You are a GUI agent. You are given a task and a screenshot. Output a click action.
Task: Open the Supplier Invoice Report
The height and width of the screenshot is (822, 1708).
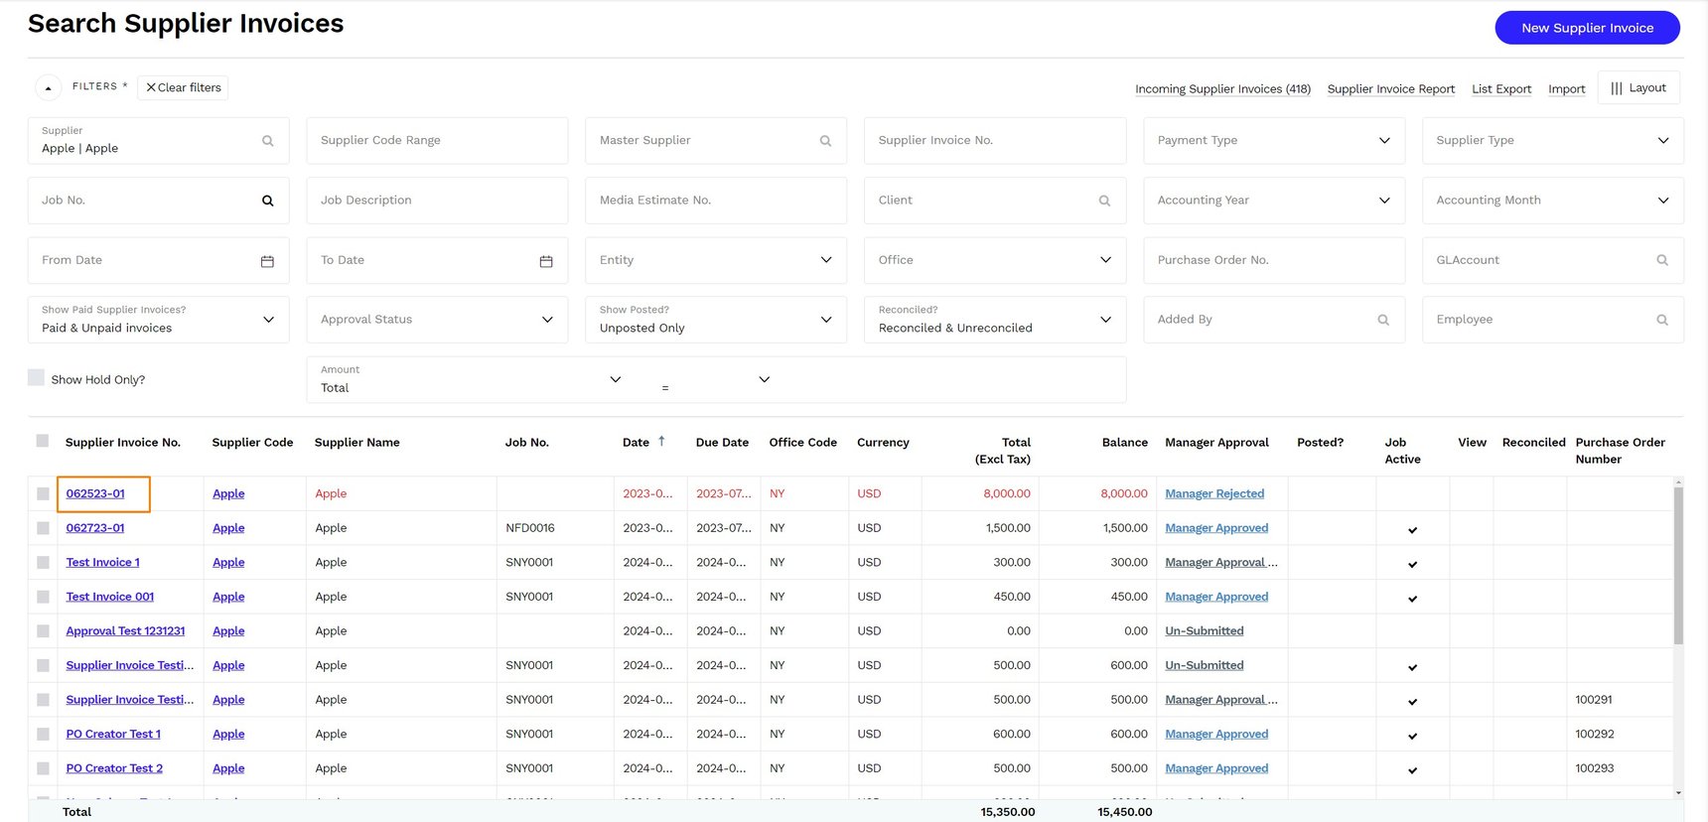tap(1390, 88)
